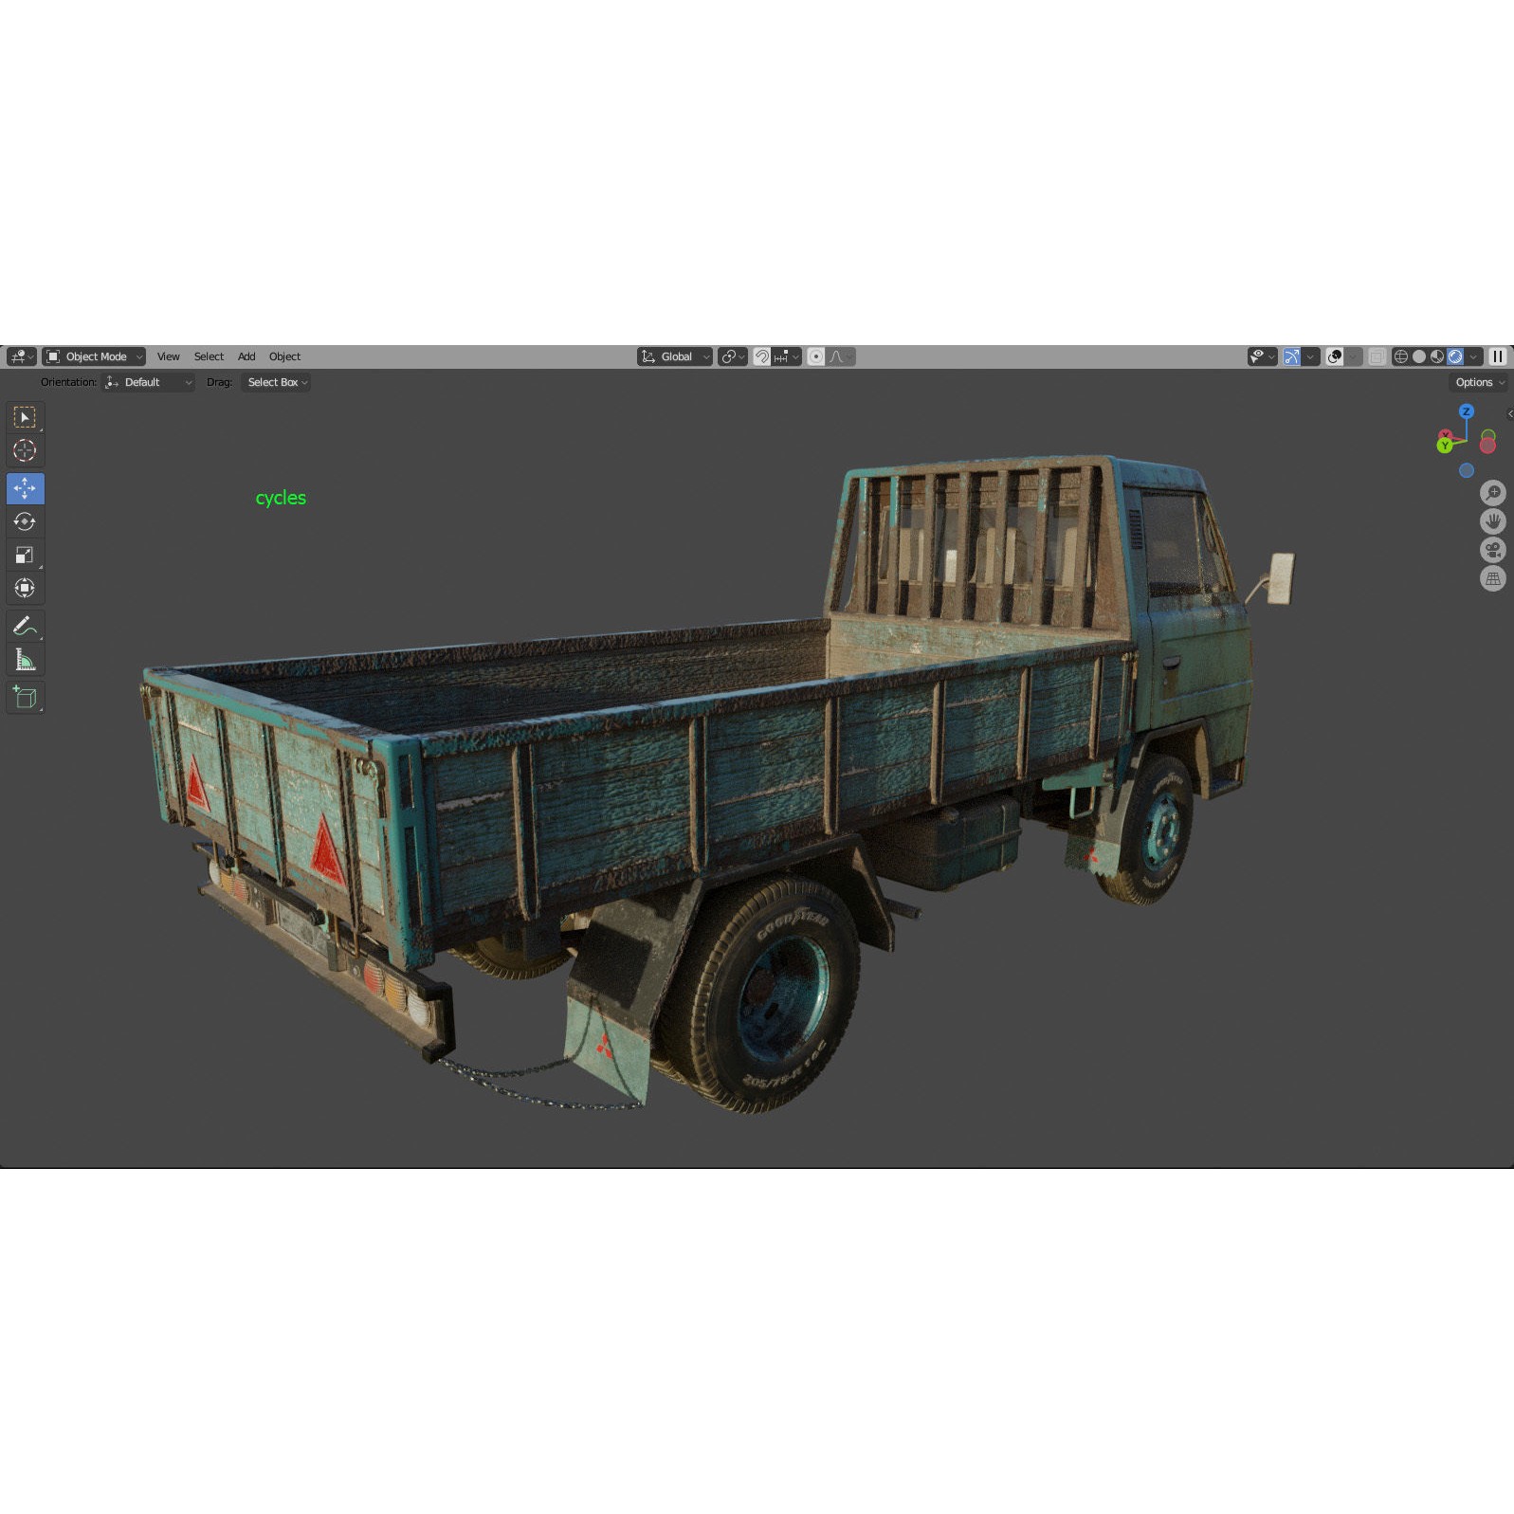Click the Z axis on navigation gizmo
Viewport: 1514px width, 1514px height.
coord(1467,411)
